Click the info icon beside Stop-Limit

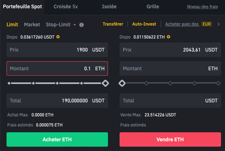[x=82, y=25]
